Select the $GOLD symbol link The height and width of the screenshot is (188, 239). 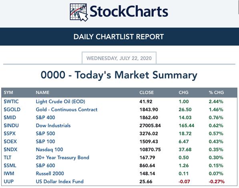click(12, 109)
